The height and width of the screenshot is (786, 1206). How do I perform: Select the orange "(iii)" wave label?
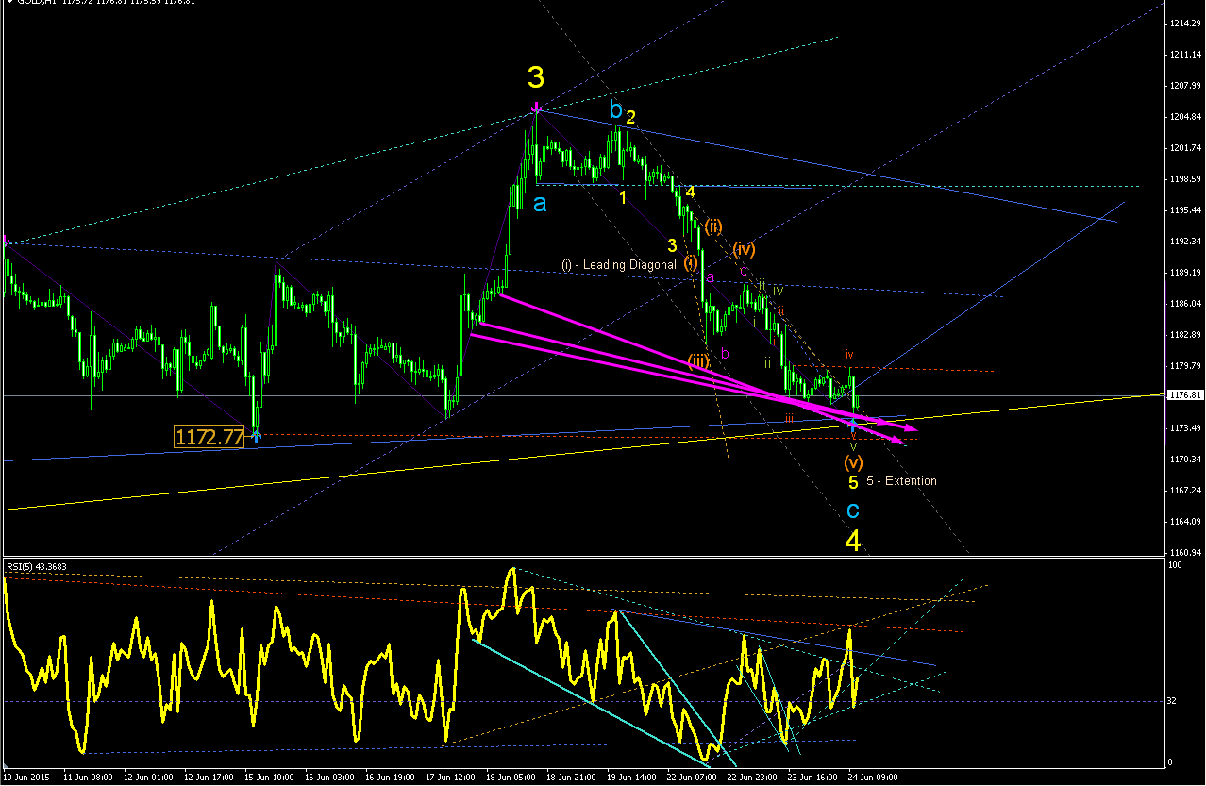698,360
